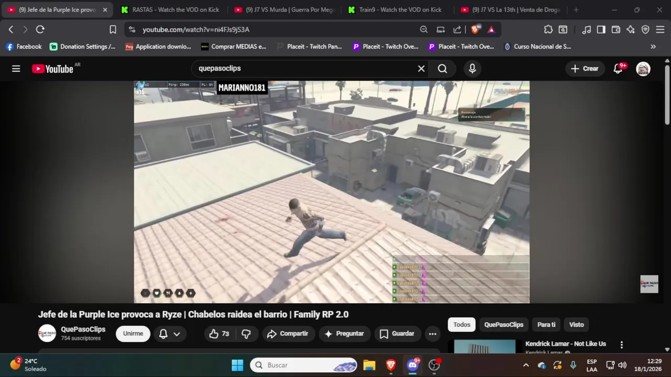Viewport: 671px width, 377px height.
Task: Open Leo AI sparkle icon
Action: [631, 30]
